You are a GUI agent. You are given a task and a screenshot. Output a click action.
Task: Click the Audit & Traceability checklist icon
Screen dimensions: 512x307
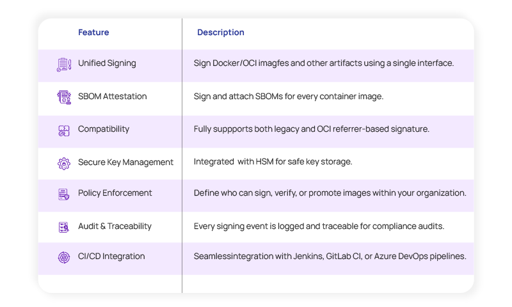pos(64,227)
